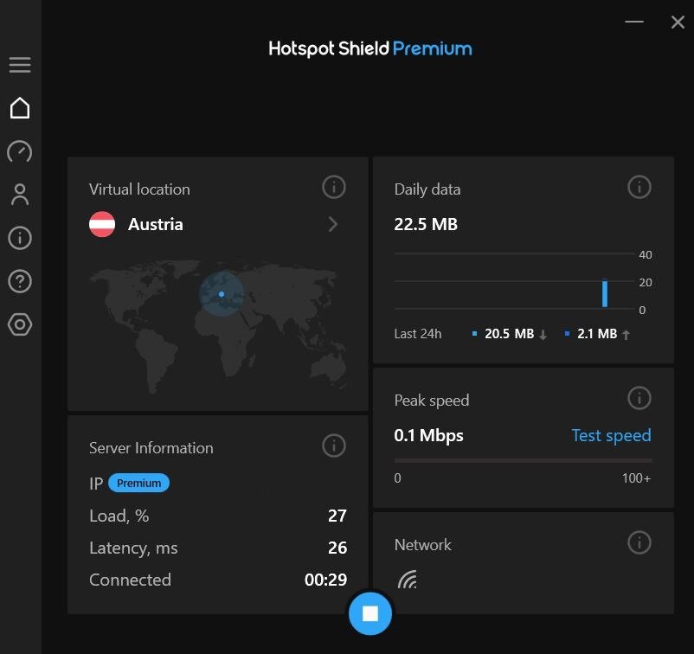Show info for the Network card
The height and width of the screenshot is (654, 694).
click(x=639, y=542)
